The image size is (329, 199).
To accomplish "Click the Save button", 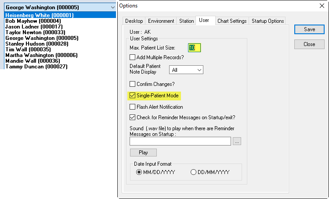I will coord(309,29).
